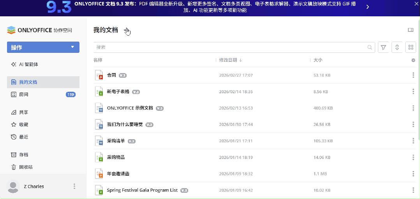Open column settings gear icon

coord(413,60)
